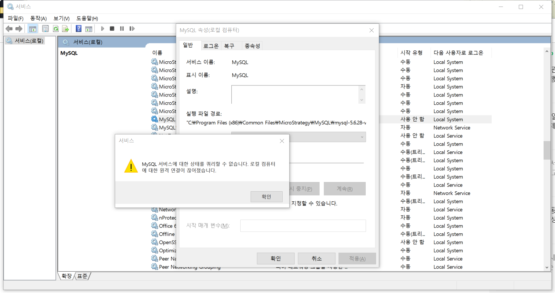The width and height of the screenshot is (555, 293).
Task: Click 사용 안 함 in highlighted MySQL row
Action: (412, 119)
